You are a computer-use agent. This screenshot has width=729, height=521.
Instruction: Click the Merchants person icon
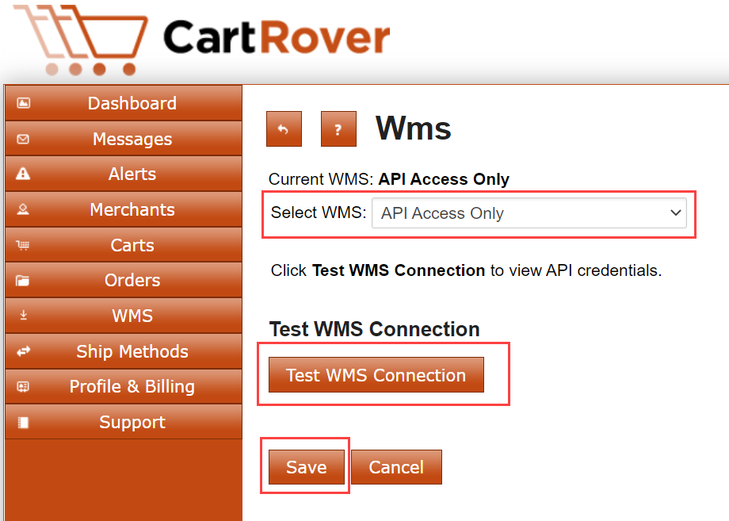(x=23, y=210)
